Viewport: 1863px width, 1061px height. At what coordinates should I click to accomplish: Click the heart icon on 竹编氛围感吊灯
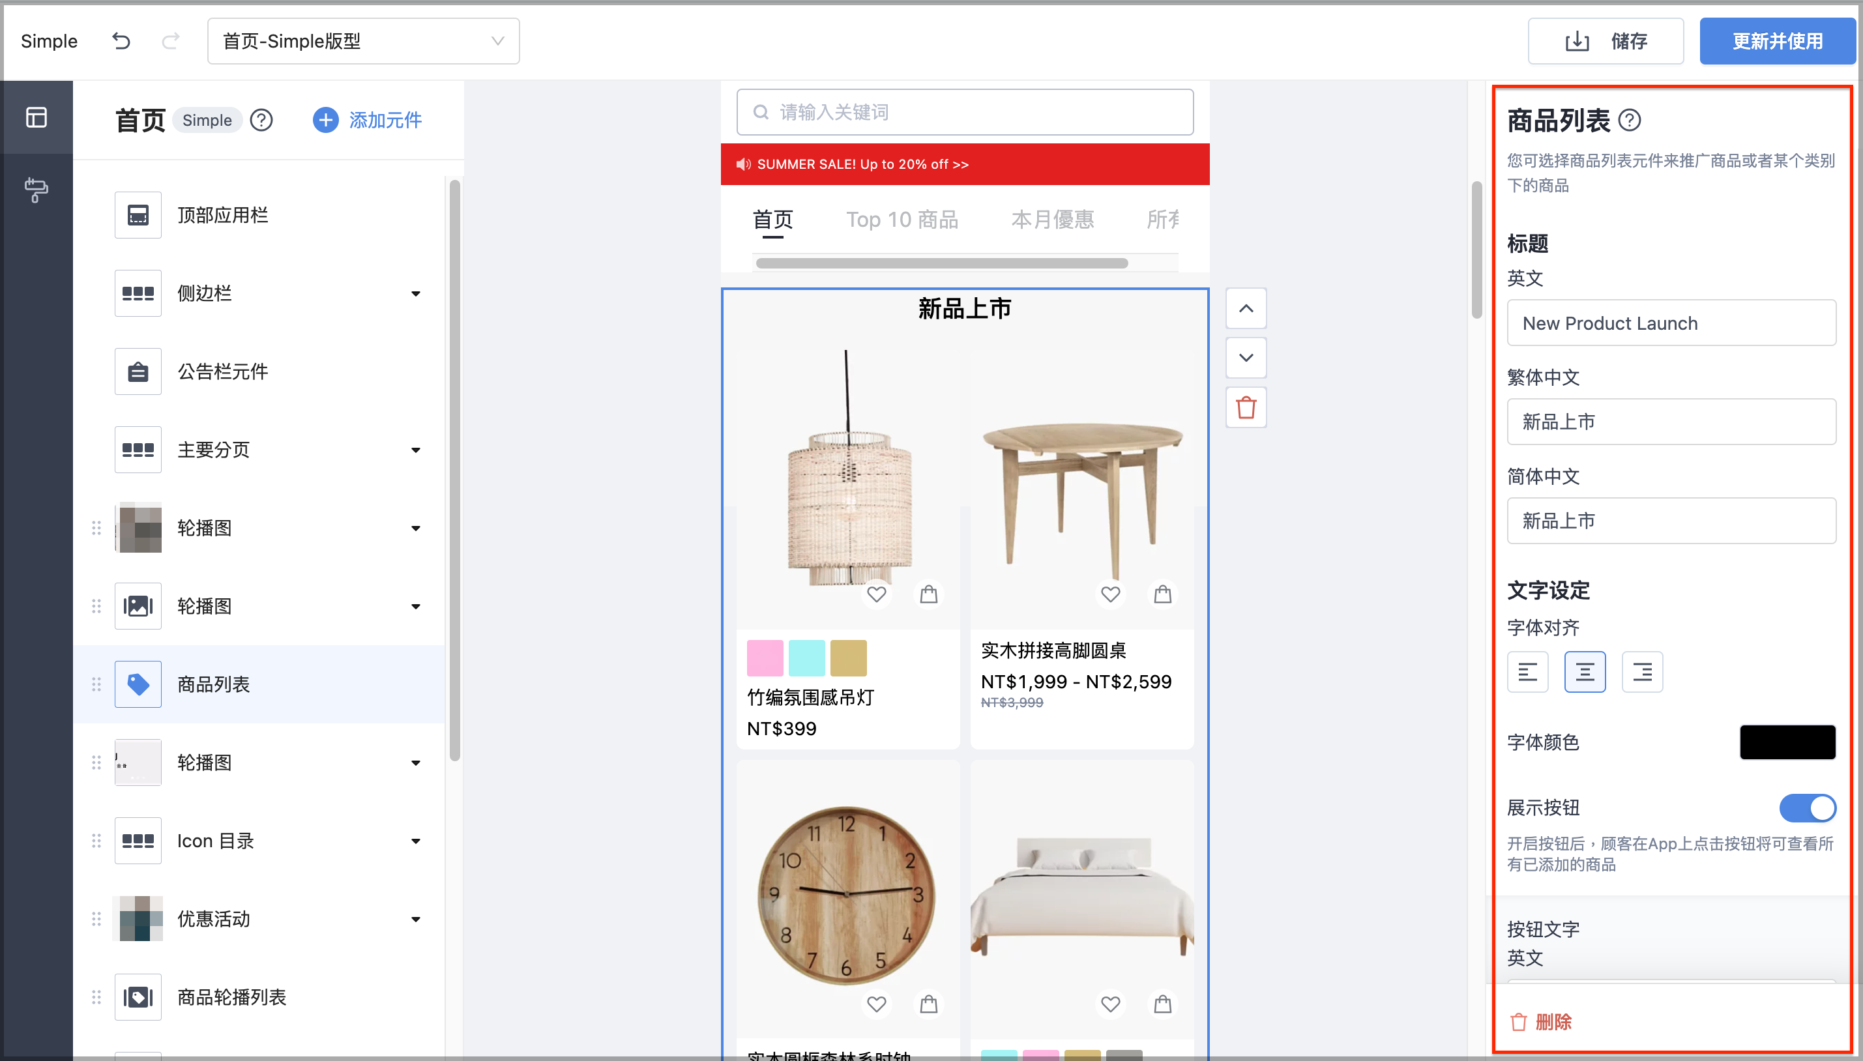point(877,594)
